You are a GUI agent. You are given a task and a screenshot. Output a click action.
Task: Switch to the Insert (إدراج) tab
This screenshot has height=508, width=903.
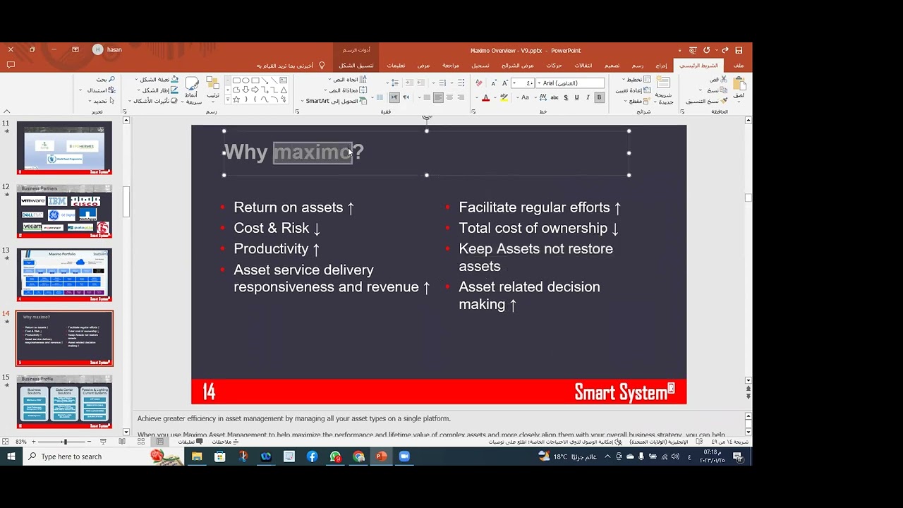pos(661,66)
